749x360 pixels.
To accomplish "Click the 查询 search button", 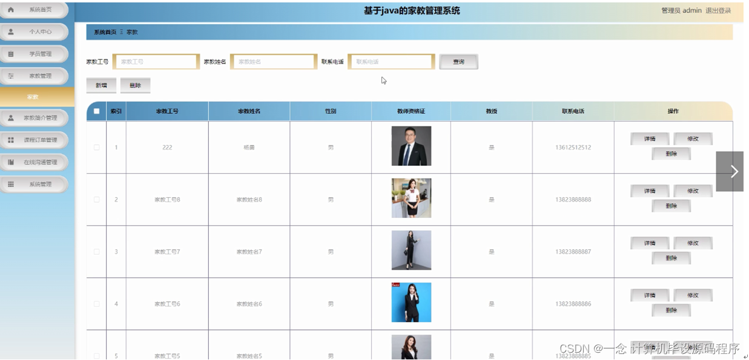I will click(458, 62).
